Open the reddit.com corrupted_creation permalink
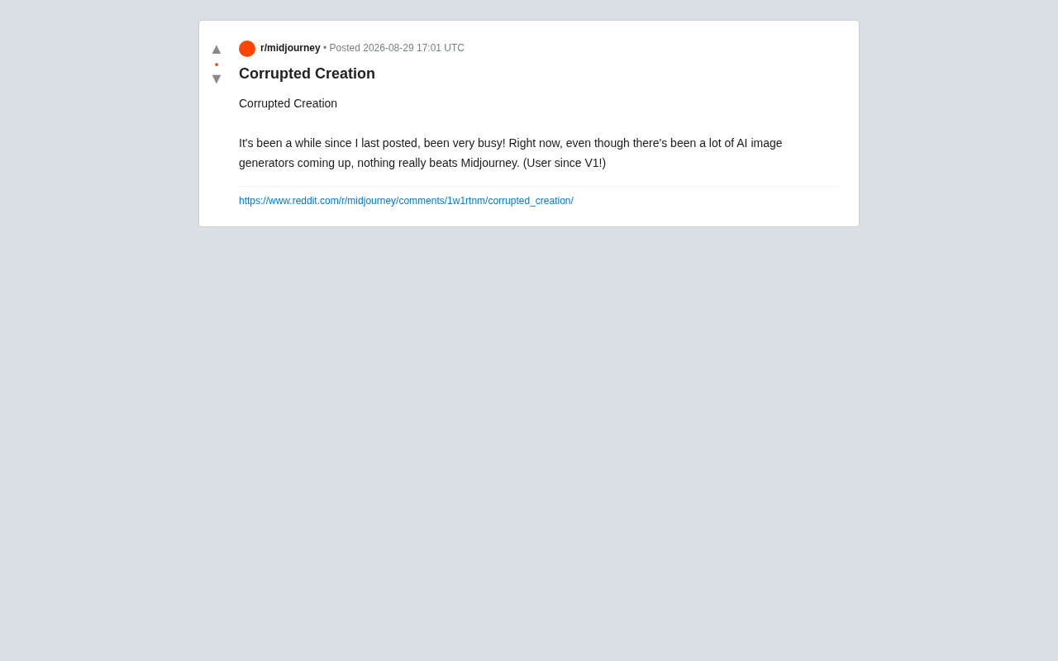The height and width of the screenshot is (661, 1058). coord(406,201)
